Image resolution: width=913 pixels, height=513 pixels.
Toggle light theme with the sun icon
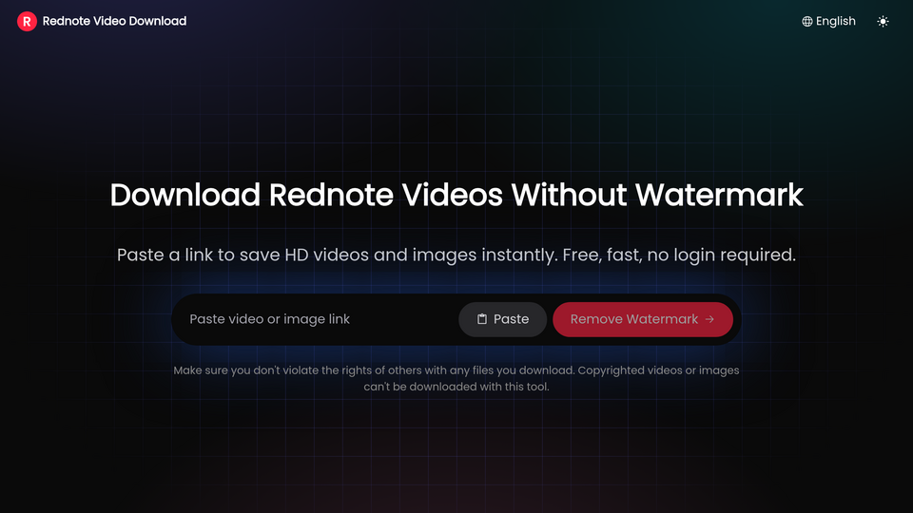[x=883, y=22]
